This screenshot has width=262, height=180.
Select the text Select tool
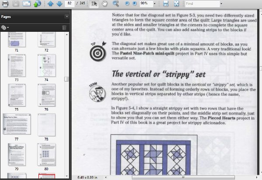pos(94,3)
